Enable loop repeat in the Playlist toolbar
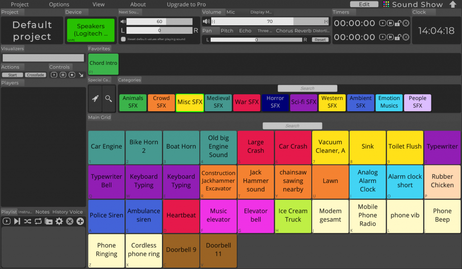This screenshot has height=269, width=462. coord(39,221)
